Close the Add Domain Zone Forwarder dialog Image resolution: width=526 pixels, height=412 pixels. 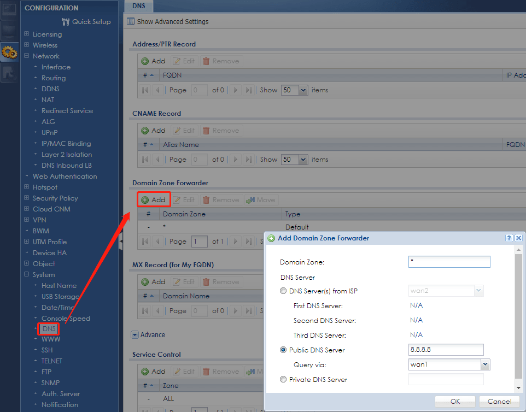click(x=519, y=238)
